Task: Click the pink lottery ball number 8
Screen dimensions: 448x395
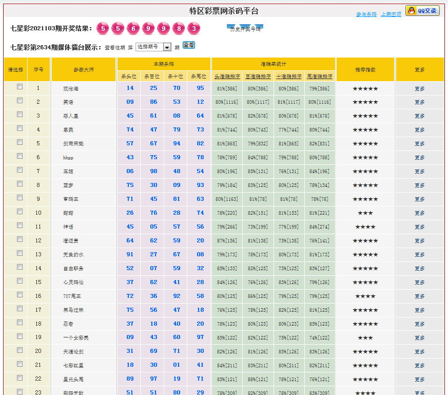Action: pyautogui.click(x=179, y=28)
